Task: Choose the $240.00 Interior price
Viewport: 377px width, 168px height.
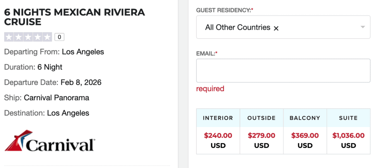Action: coord(218,136)
